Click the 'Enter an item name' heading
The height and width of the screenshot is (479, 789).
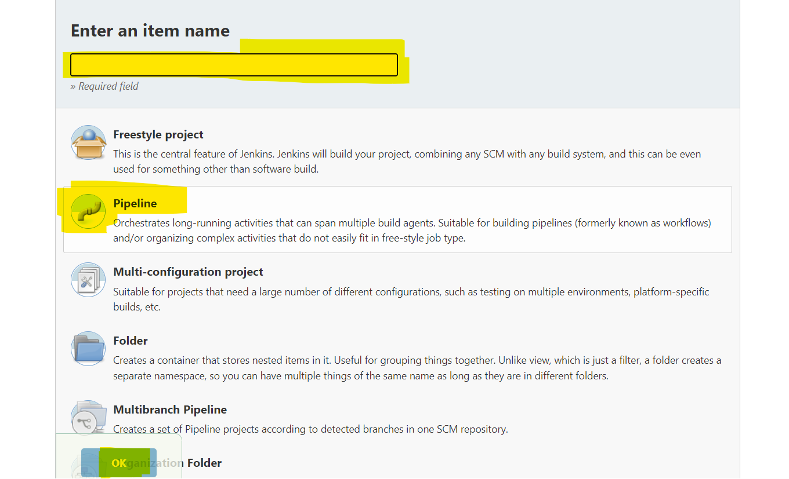pos(150,31)
